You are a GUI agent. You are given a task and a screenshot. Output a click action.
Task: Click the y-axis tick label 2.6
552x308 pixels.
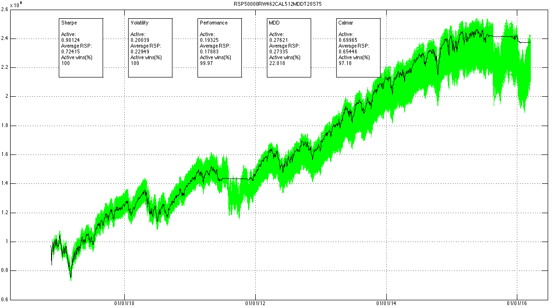(5, 10)
